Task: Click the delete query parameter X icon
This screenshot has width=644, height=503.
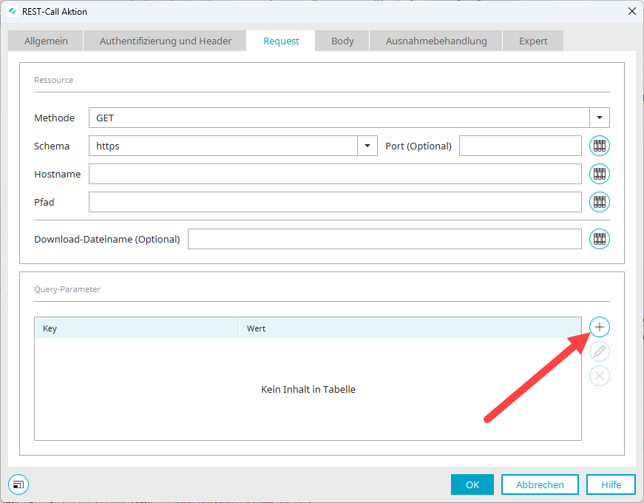Action: coord(600,377)
